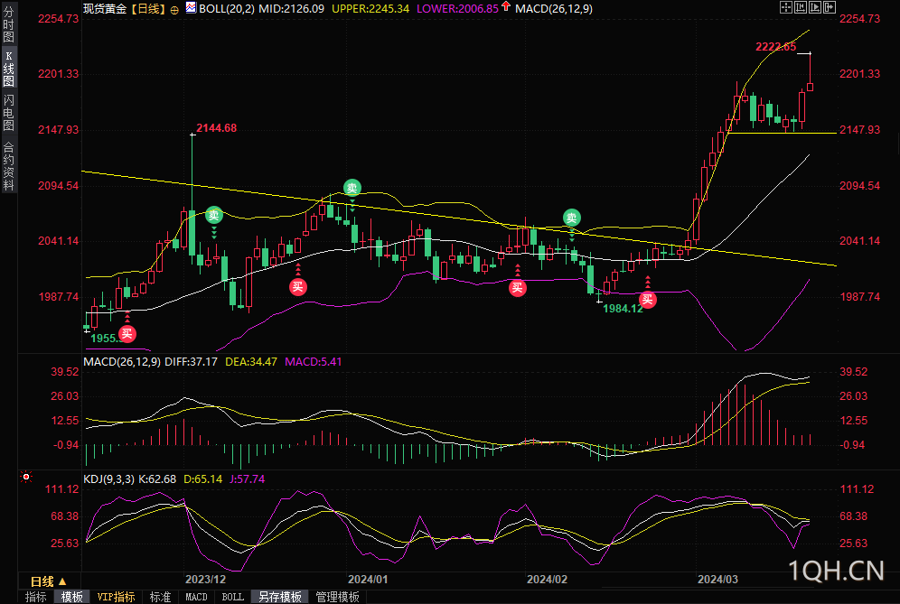Click the DIFF:37.17 readout

pyautogui.click(x=192, y=362)
